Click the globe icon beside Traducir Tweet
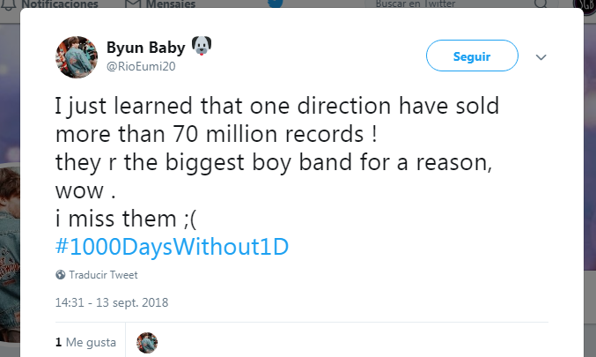The width and height of the screenshot is (596, 357). pyautogui.click(x=60, y=275)
